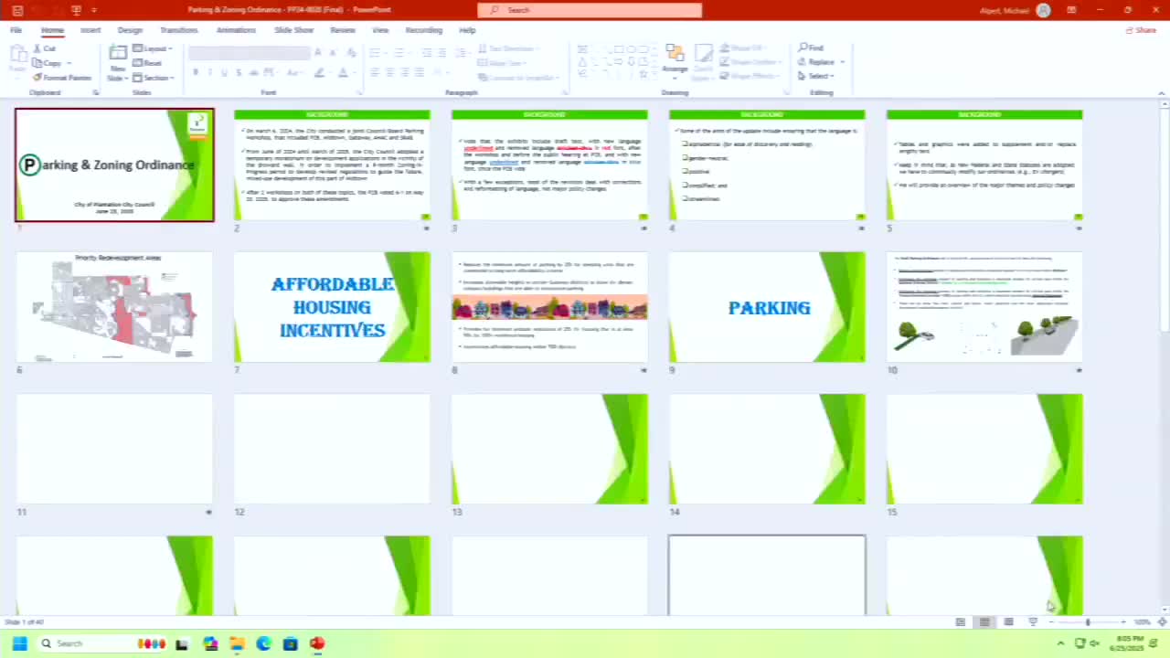Click the Share button

tap(1141, 30)
